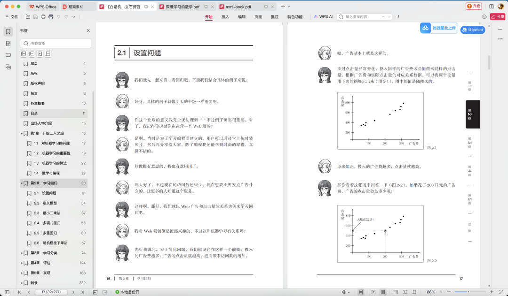Click the 分享 share button
This screenshot has width=508, height=296.
pos(498,16)
